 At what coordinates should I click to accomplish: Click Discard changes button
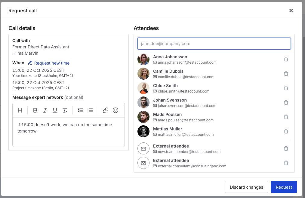tap(246, 187)
